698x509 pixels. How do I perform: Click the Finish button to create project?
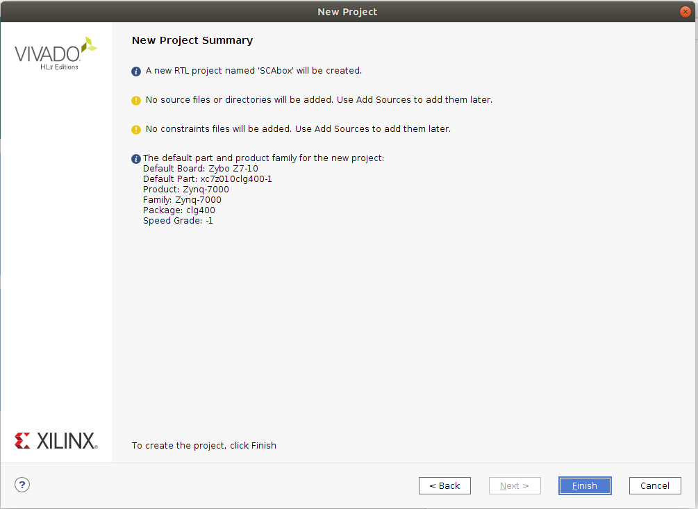584,485
